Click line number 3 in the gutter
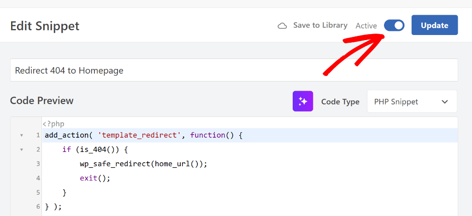Screen dimensions: 472x216 pos(38,164)
